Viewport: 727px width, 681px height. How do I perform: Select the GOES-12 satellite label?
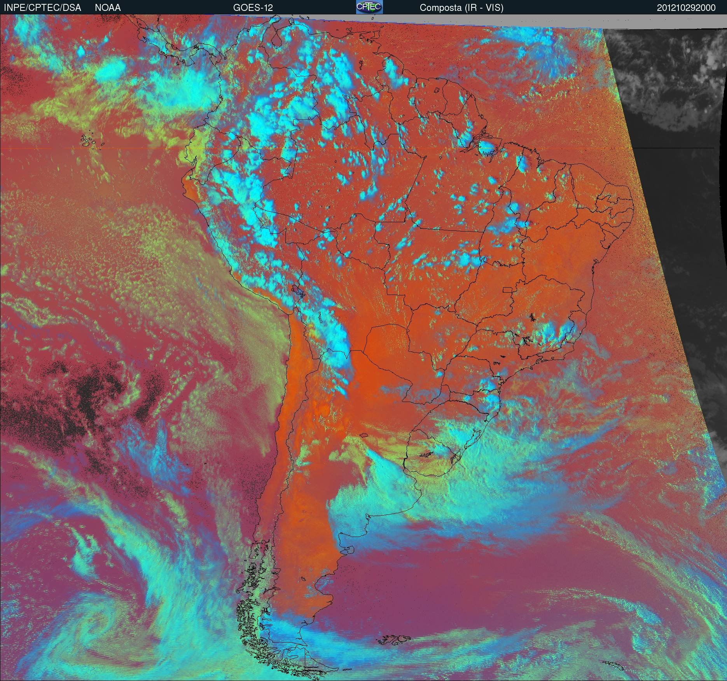pos(253,8)
